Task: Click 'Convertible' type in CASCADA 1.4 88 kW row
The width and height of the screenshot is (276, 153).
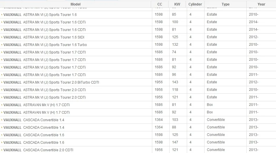Action: tap(216, 127)
